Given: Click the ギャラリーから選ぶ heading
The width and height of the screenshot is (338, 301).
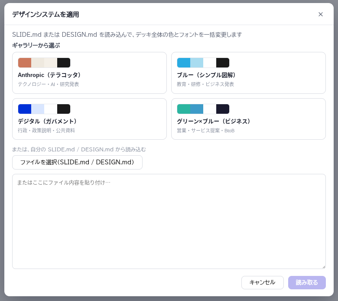Looking at the screenshot, I should click(x=36, y=45).
